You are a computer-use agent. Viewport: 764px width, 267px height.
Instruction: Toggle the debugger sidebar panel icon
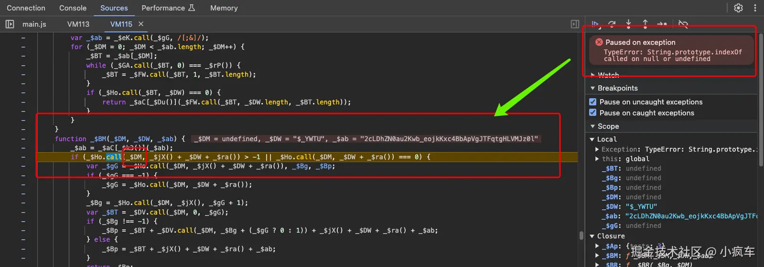(575, 24)
